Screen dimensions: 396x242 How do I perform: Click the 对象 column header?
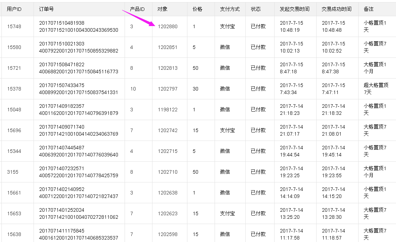click(x=162, y=9)
